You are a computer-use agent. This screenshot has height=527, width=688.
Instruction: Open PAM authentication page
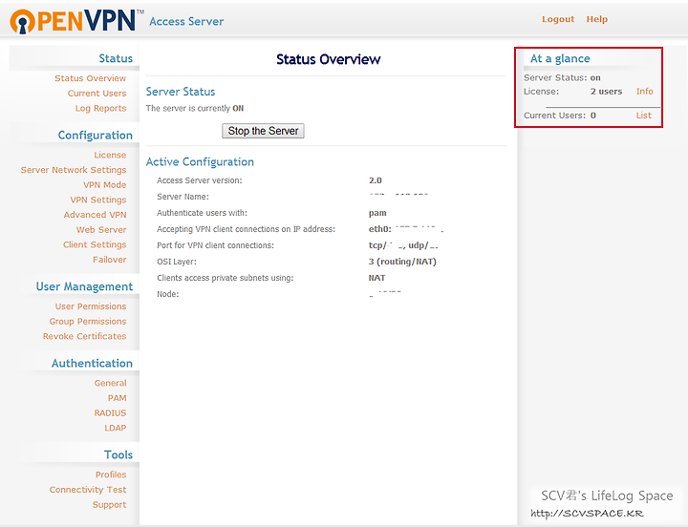point(118,398)
